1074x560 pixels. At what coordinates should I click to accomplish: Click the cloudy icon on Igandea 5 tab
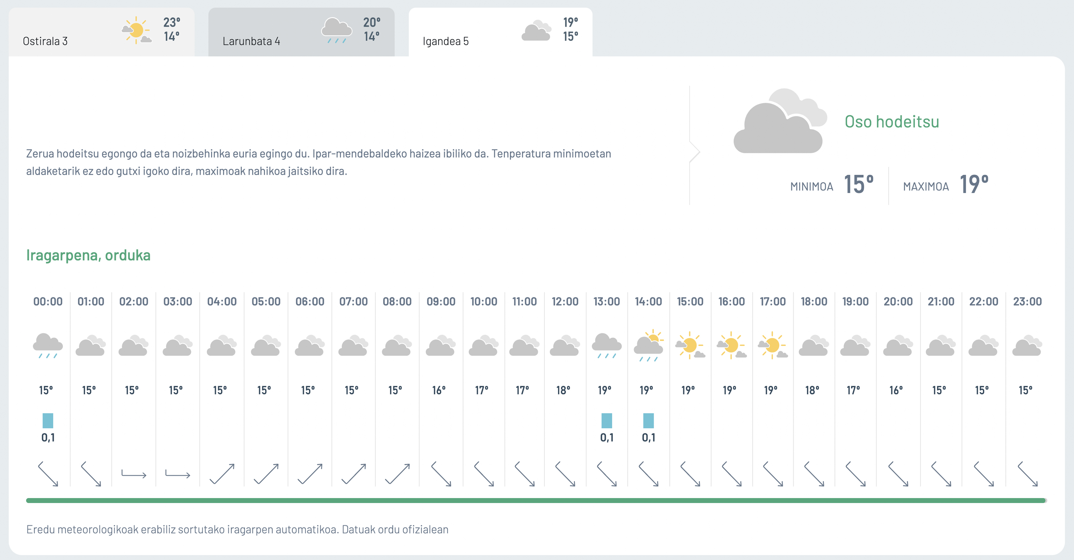point(536,30)
